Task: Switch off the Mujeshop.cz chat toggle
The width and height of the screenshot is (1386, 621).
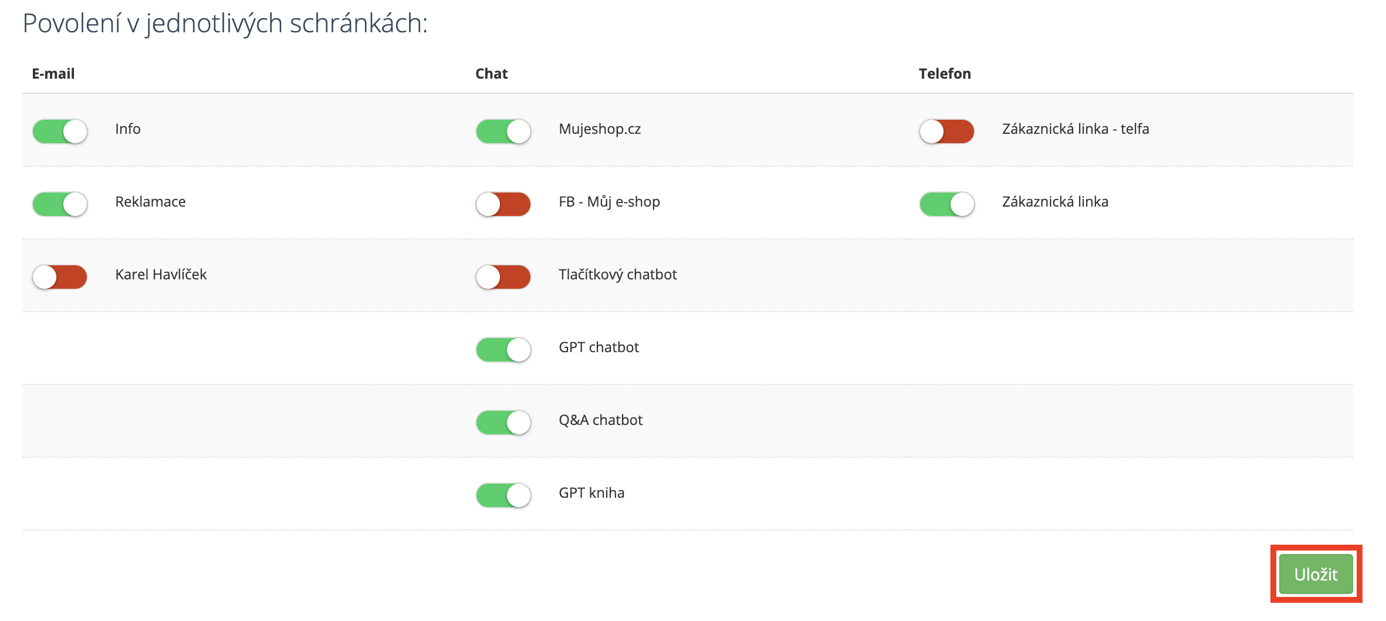Action: coord(503,131)
